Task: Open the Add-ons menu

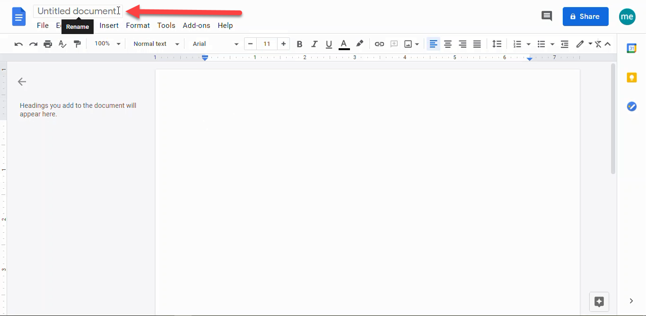Action: 196,25
